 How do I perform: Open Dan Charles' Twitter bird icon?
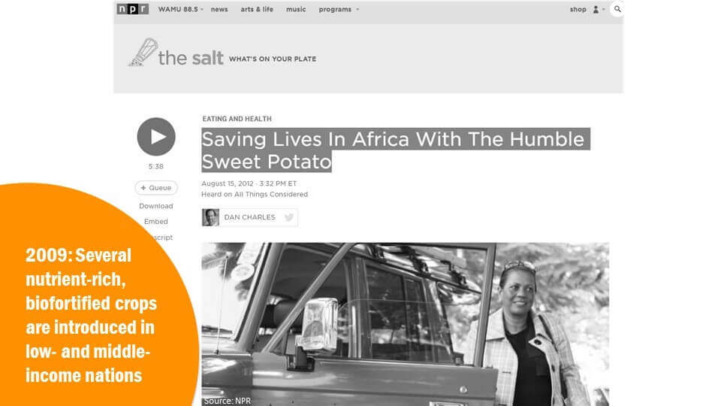click(x=288, y=217)
